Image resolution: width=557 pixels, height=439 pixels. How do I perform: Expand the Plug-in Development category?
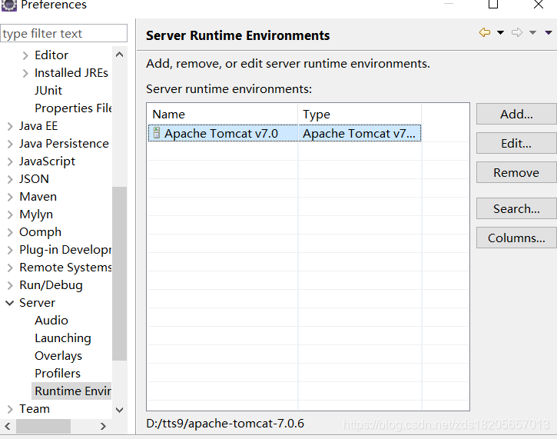pos(9,250)
